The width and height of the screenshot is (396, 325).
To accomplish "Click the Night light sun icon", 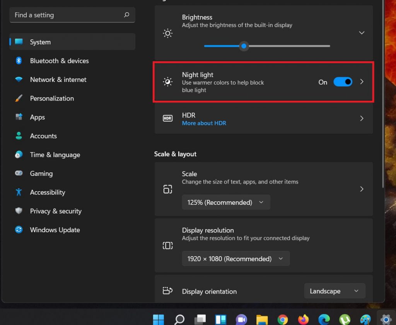I will point(168,82).
